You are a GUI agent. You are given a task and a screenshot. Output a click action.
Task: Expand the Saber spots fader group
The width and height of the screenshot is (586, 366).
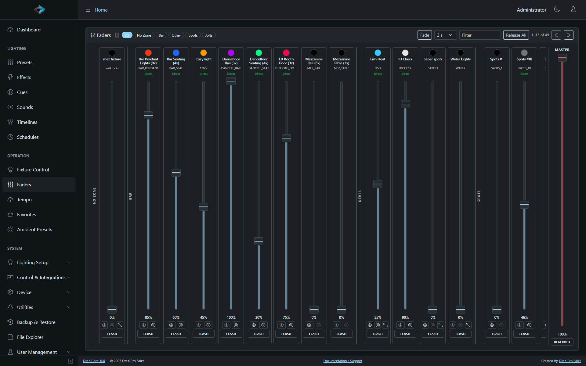tap(441, 325)
